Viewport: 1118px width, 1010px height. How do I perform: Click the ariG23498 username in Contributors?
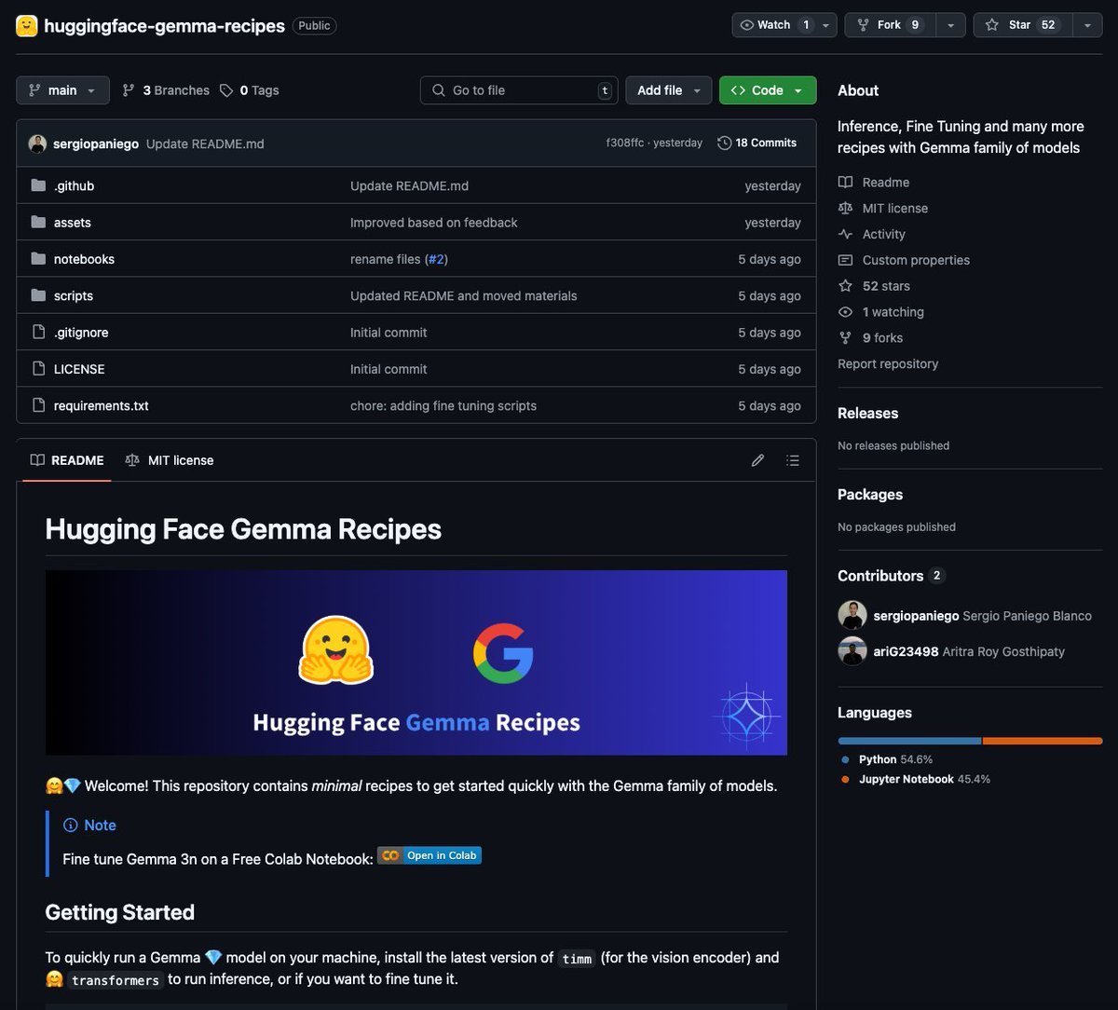[x=907, y=651]
